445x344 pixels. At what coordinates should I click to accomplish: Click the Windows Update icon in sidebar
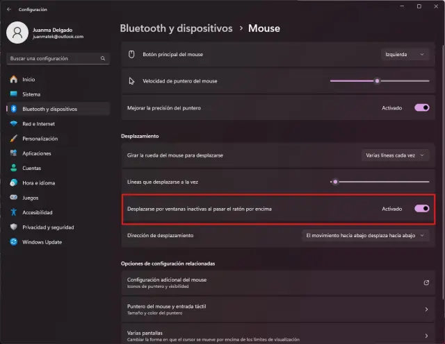(x=14, y=241)
